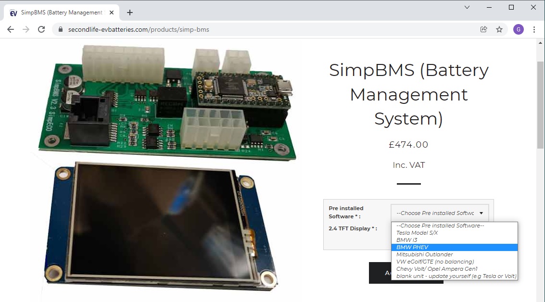This screenshot has width=545, height=302.
Task: Open the tab search chevron
Action: [467, 7]
